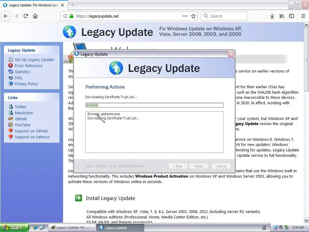The height and width of the screenshot is (232, 309).
Task: Open the Privacy Policy link
Action: click(x=27, y=84)
